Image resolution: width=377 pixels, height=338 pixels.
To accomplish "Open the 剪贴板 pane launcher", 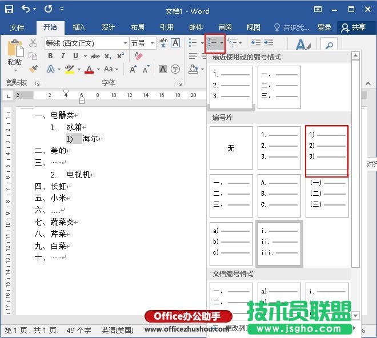I will pyautogui.click(x=37, y=83).
